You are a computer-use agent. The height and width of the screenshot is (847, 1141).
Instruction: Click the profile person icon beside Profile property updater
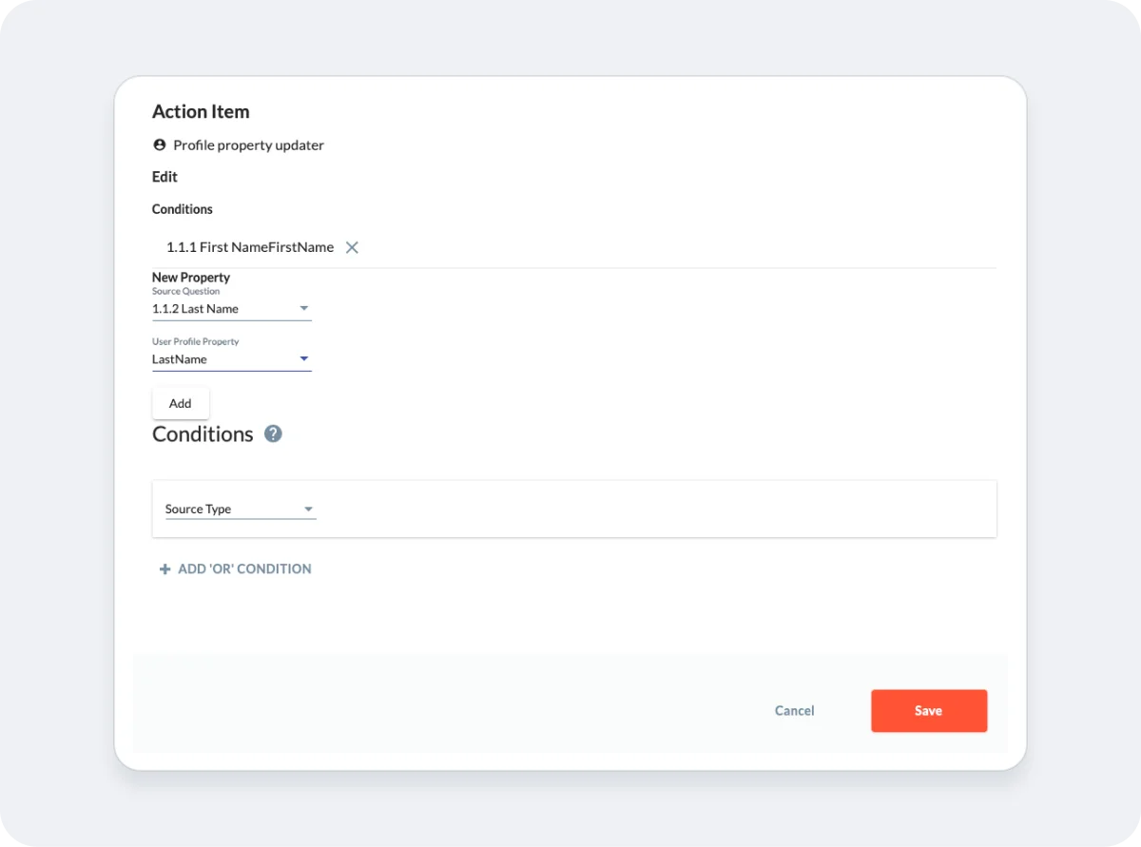point(159,144)
